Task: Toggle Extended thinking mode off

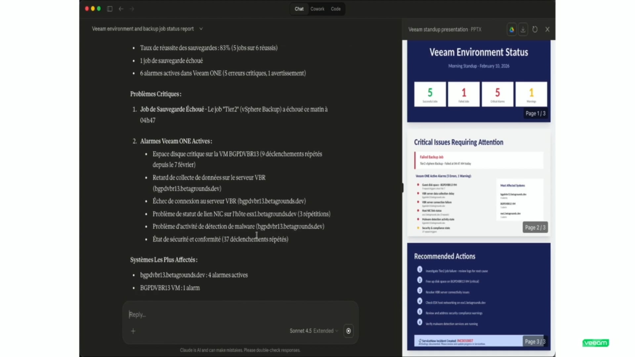Action: [325, 331]
